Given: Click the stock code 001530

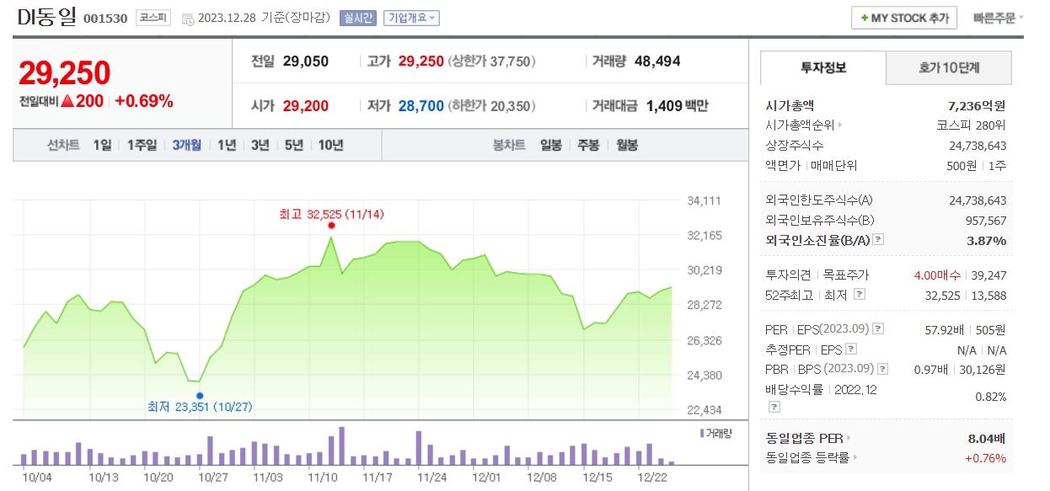Looking at the screenshot, I should click(x=105, y=19).
